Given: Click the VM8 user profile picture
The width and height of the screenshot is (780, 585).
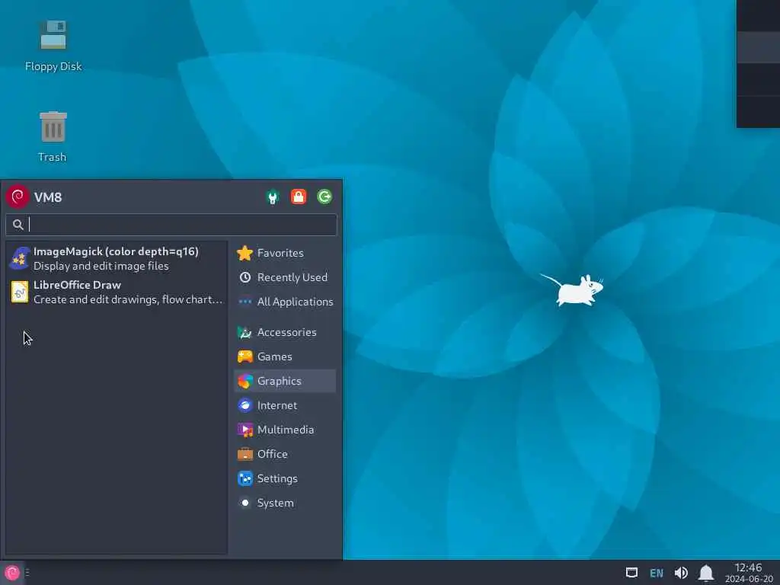Looking at the screenshot, I should 18,197.
